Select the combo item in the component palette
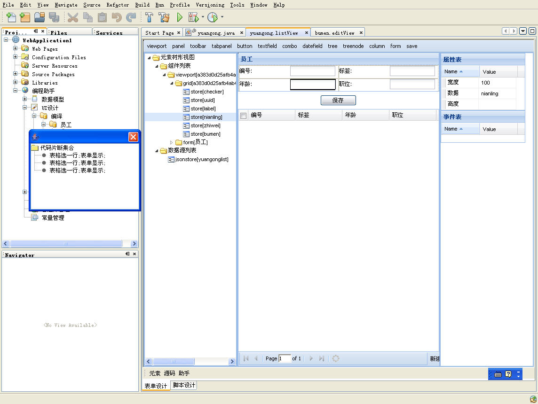Screen dimensions: 538x404 [x=289, y=46]
